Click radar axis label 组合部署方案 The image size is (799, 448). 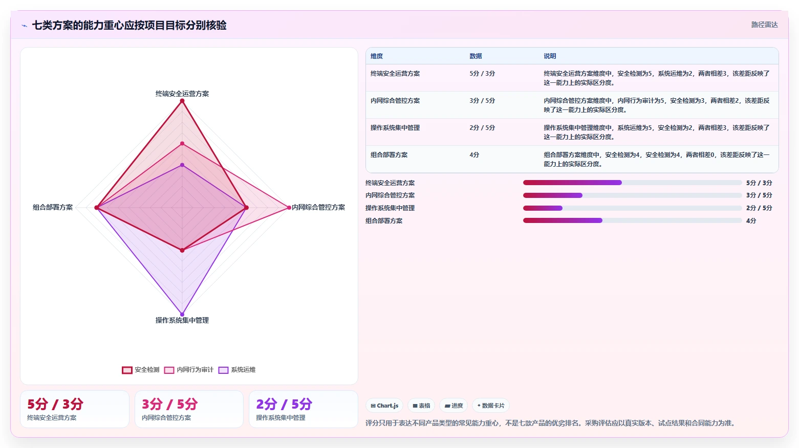53,207
